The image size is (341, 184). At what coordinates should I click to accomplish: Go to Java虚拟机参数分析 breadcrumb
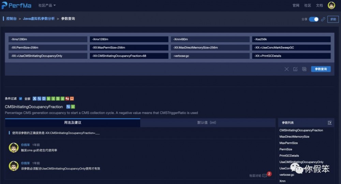pos(39,19)
